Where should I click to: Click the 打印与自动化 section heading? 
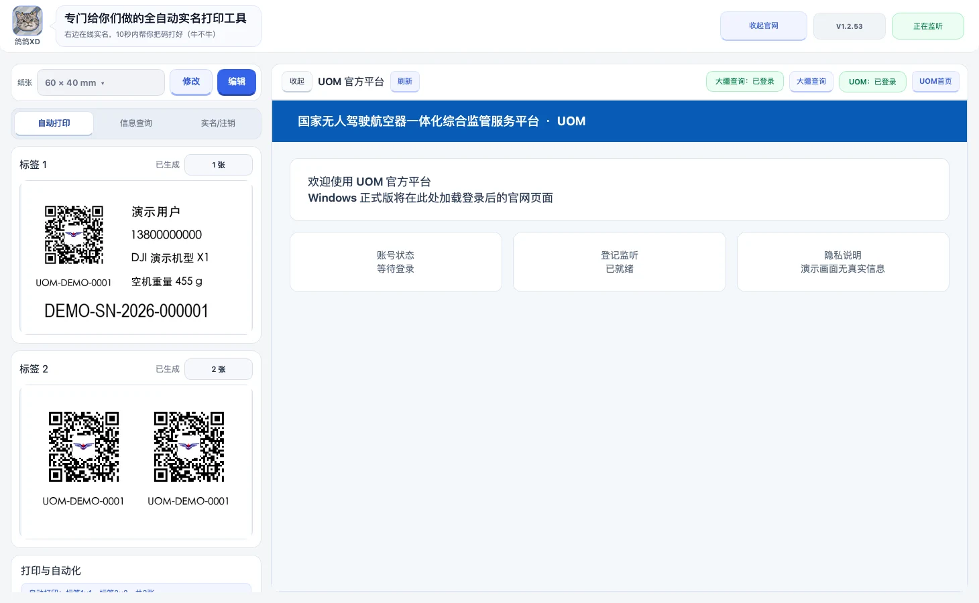(51, 571)
